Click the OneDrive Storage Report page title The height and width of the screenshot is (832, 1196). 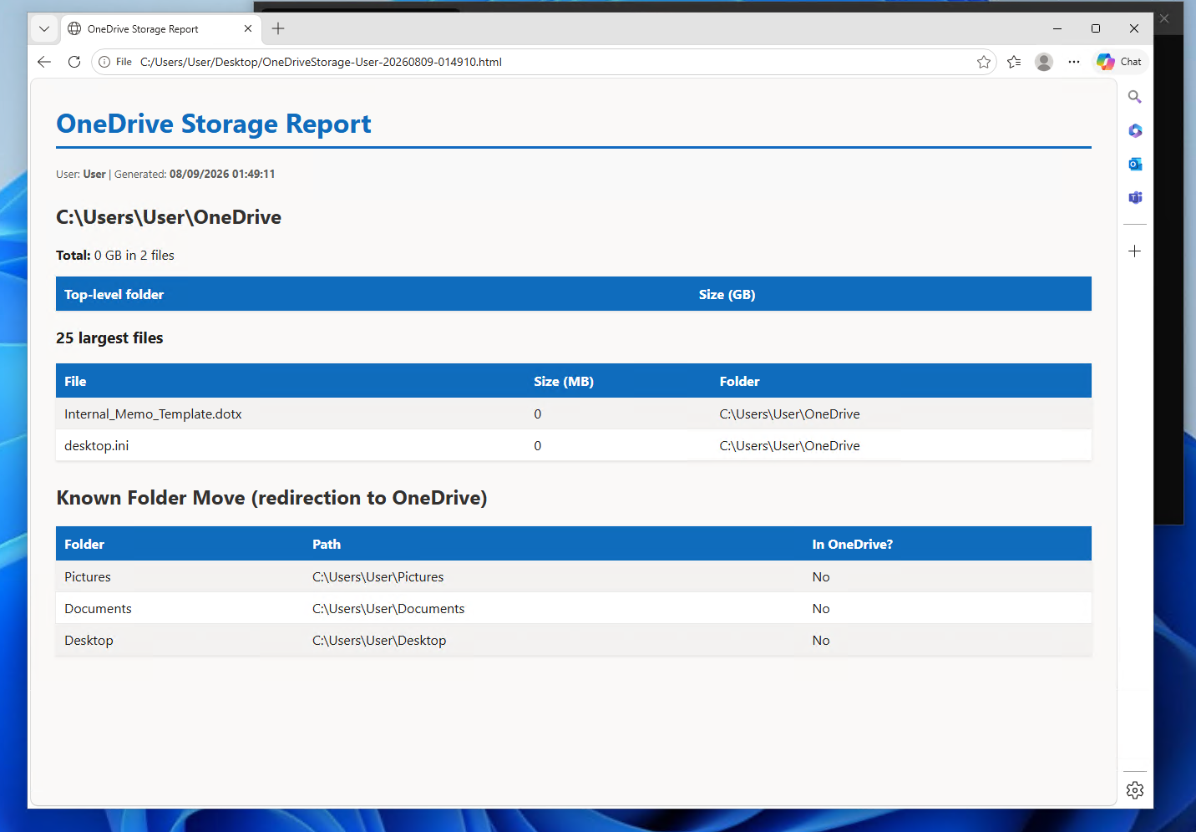coord(214,124)
